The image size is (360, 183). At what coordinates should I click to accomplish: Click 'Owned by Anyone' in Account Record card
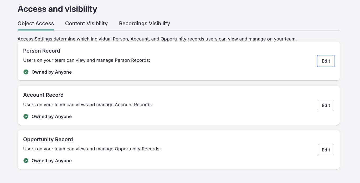[52, 116]
